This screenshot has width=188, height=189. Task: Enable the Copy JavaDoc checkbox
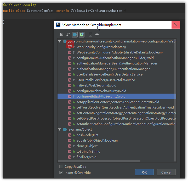(61, 167)
